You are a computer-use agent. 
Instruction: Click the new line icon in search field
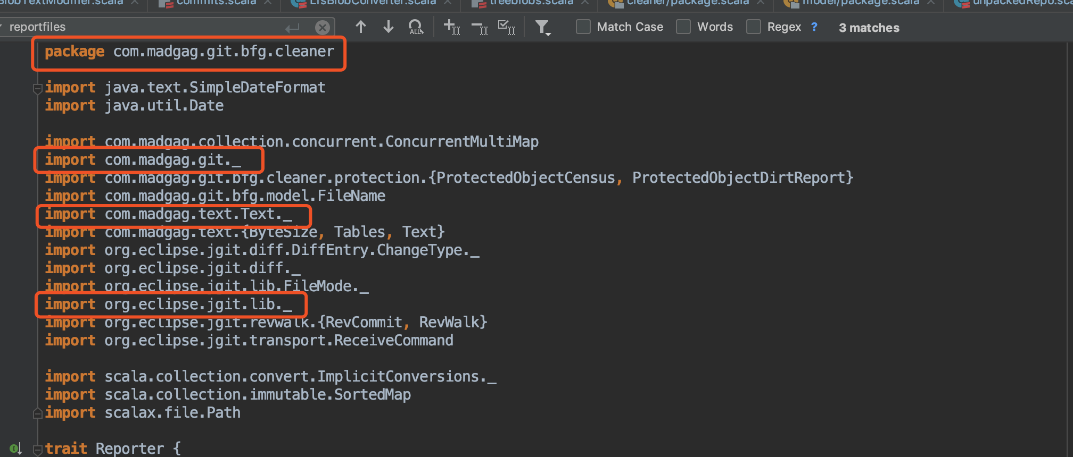click(x=292, y=28)
